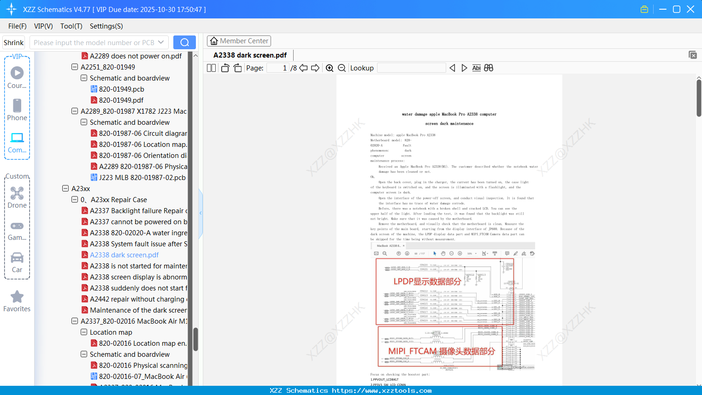Open the Phone category

point(17,110)
